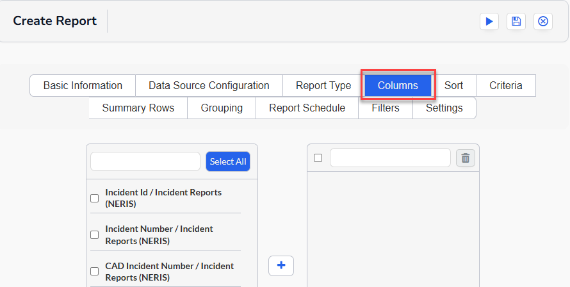The image size is (570, 287).
Task: Select the Columns tab
Action: coord(398,85)
